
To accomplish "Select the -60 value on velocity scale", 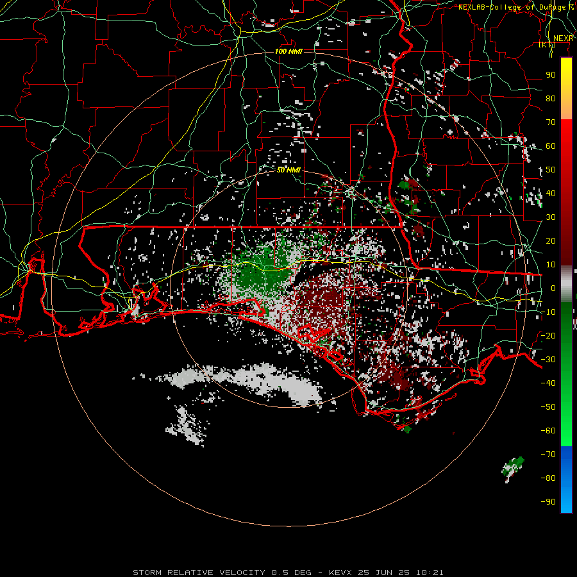I will point(548,431).
